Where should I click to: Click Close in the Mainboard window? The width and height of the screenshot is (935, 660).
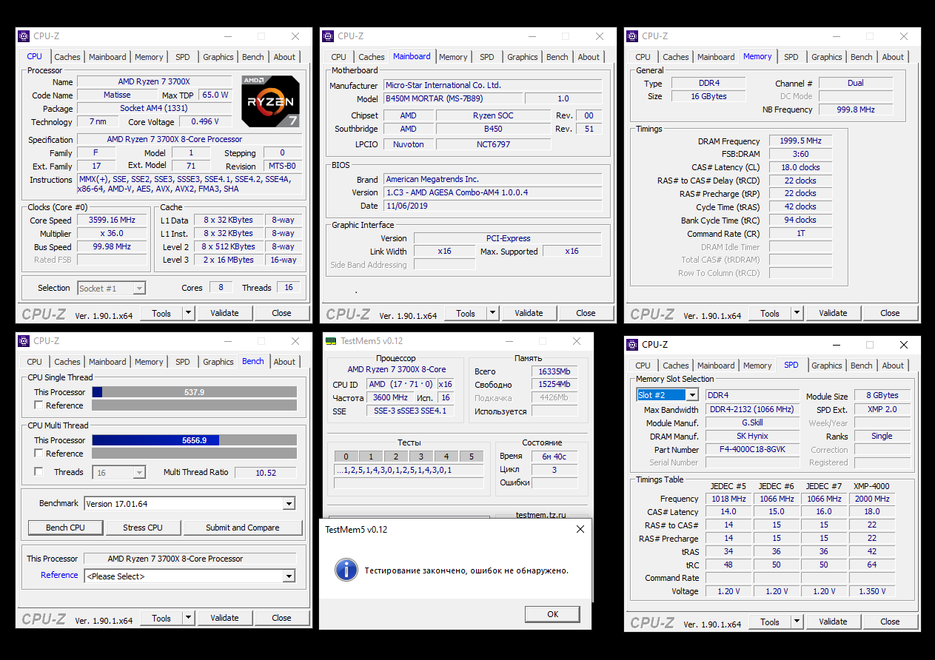click(x=586, y=313)
